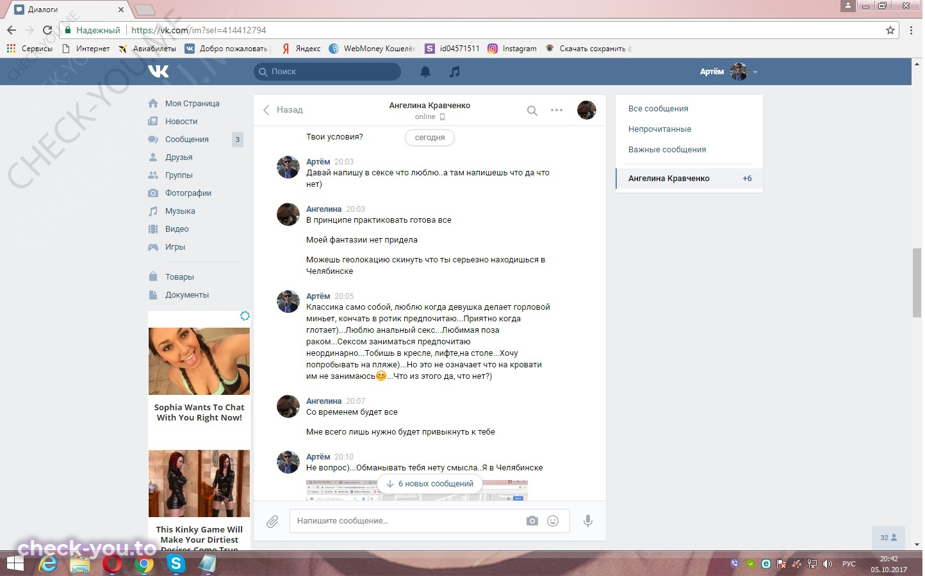Open the conversation actions three-dots menu
Image resolution: width=925 pixels, height=576 pixels.
point(557,110)
